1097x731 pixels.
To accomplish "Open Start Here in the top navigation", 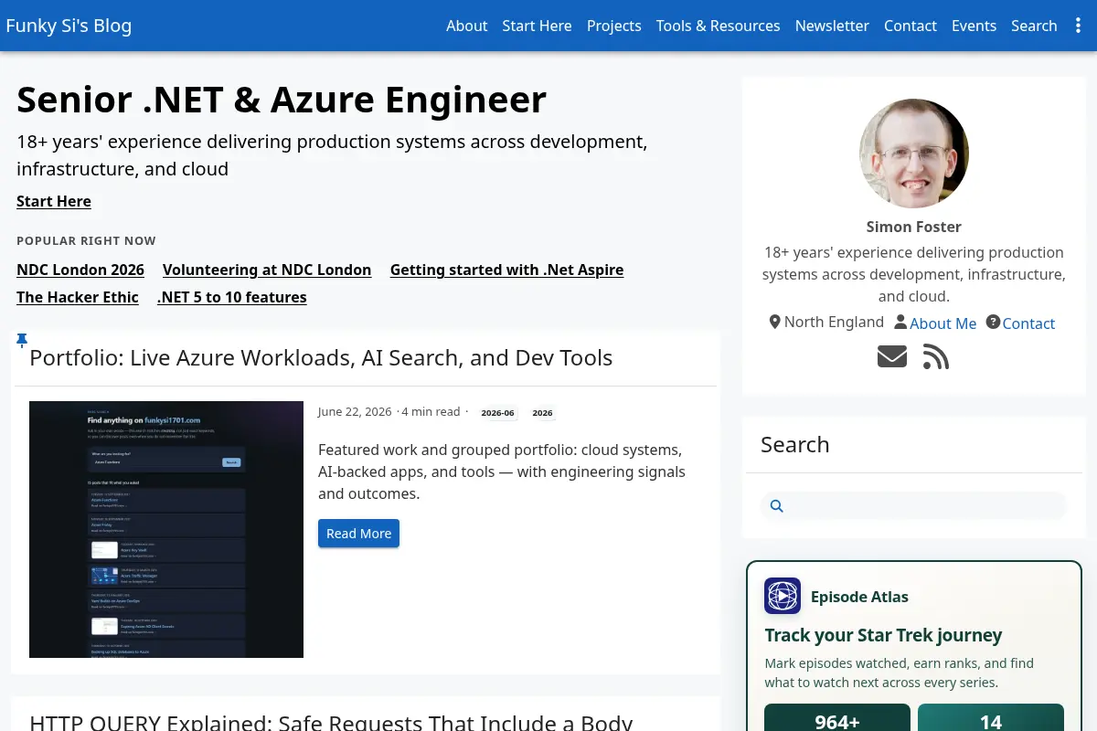I will [x=537, y=26].
